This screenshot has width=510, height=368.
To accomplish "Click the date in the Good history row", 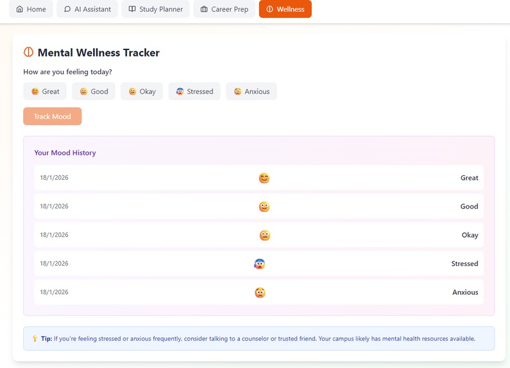I will pyautogui.click(x=55, y=206).
